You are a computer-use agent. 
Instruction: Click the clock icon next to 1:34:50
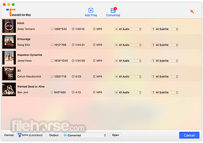73,61
